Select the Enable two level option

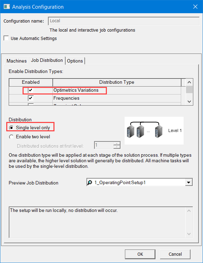click(11, 137)
